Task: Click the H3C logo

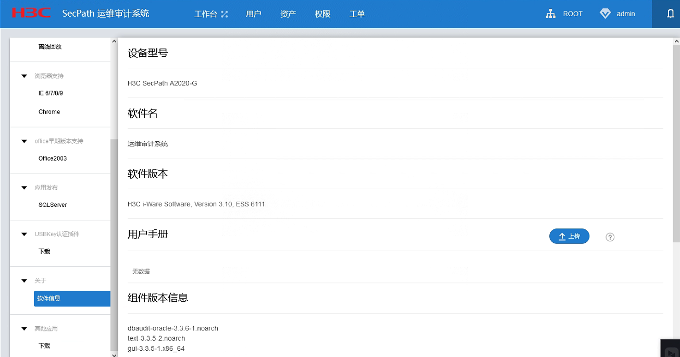Action: 31,13
